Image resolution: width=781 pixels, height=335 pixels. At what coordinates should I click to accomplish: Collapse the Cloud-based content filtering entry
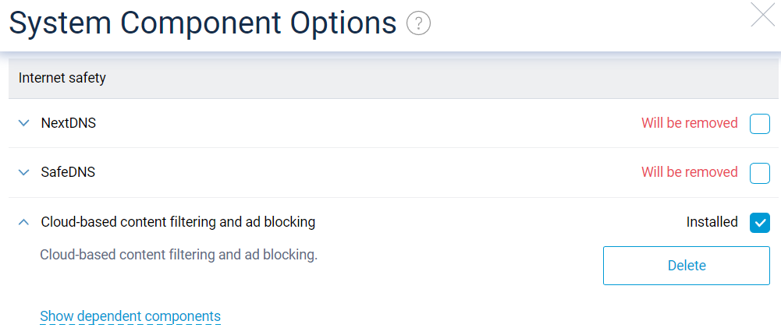23,223
